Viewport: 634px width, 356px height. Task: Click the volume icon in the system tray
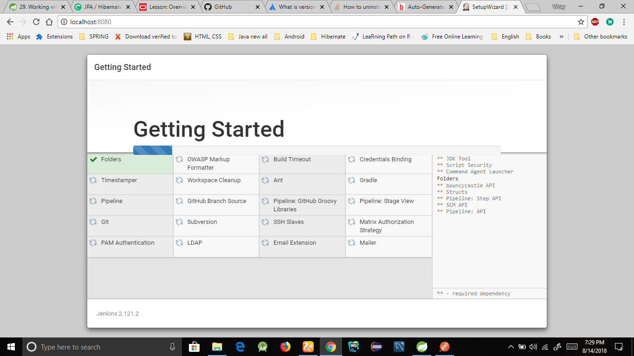tap(534, 346)
